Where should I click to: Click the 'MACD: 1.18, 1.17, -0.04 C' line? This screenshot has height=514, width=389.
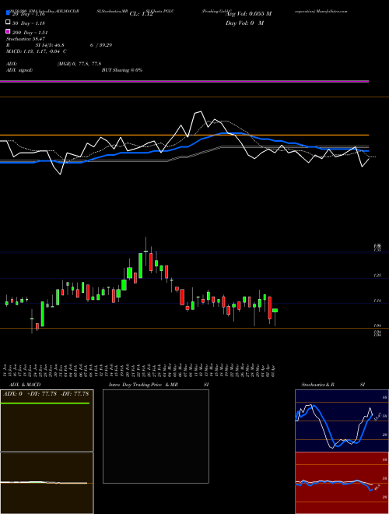(37, 51)
